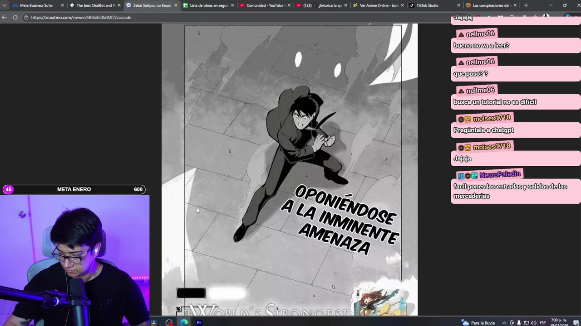Open Microsoft Edge from the taskbar
Screen dimensions: 581x326
(x=184, y=322)
